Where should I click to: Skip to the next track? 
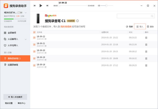(47, 6)
